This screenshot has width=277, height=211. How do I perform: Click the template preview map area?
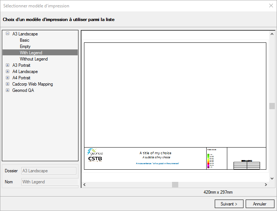(175, 95)
